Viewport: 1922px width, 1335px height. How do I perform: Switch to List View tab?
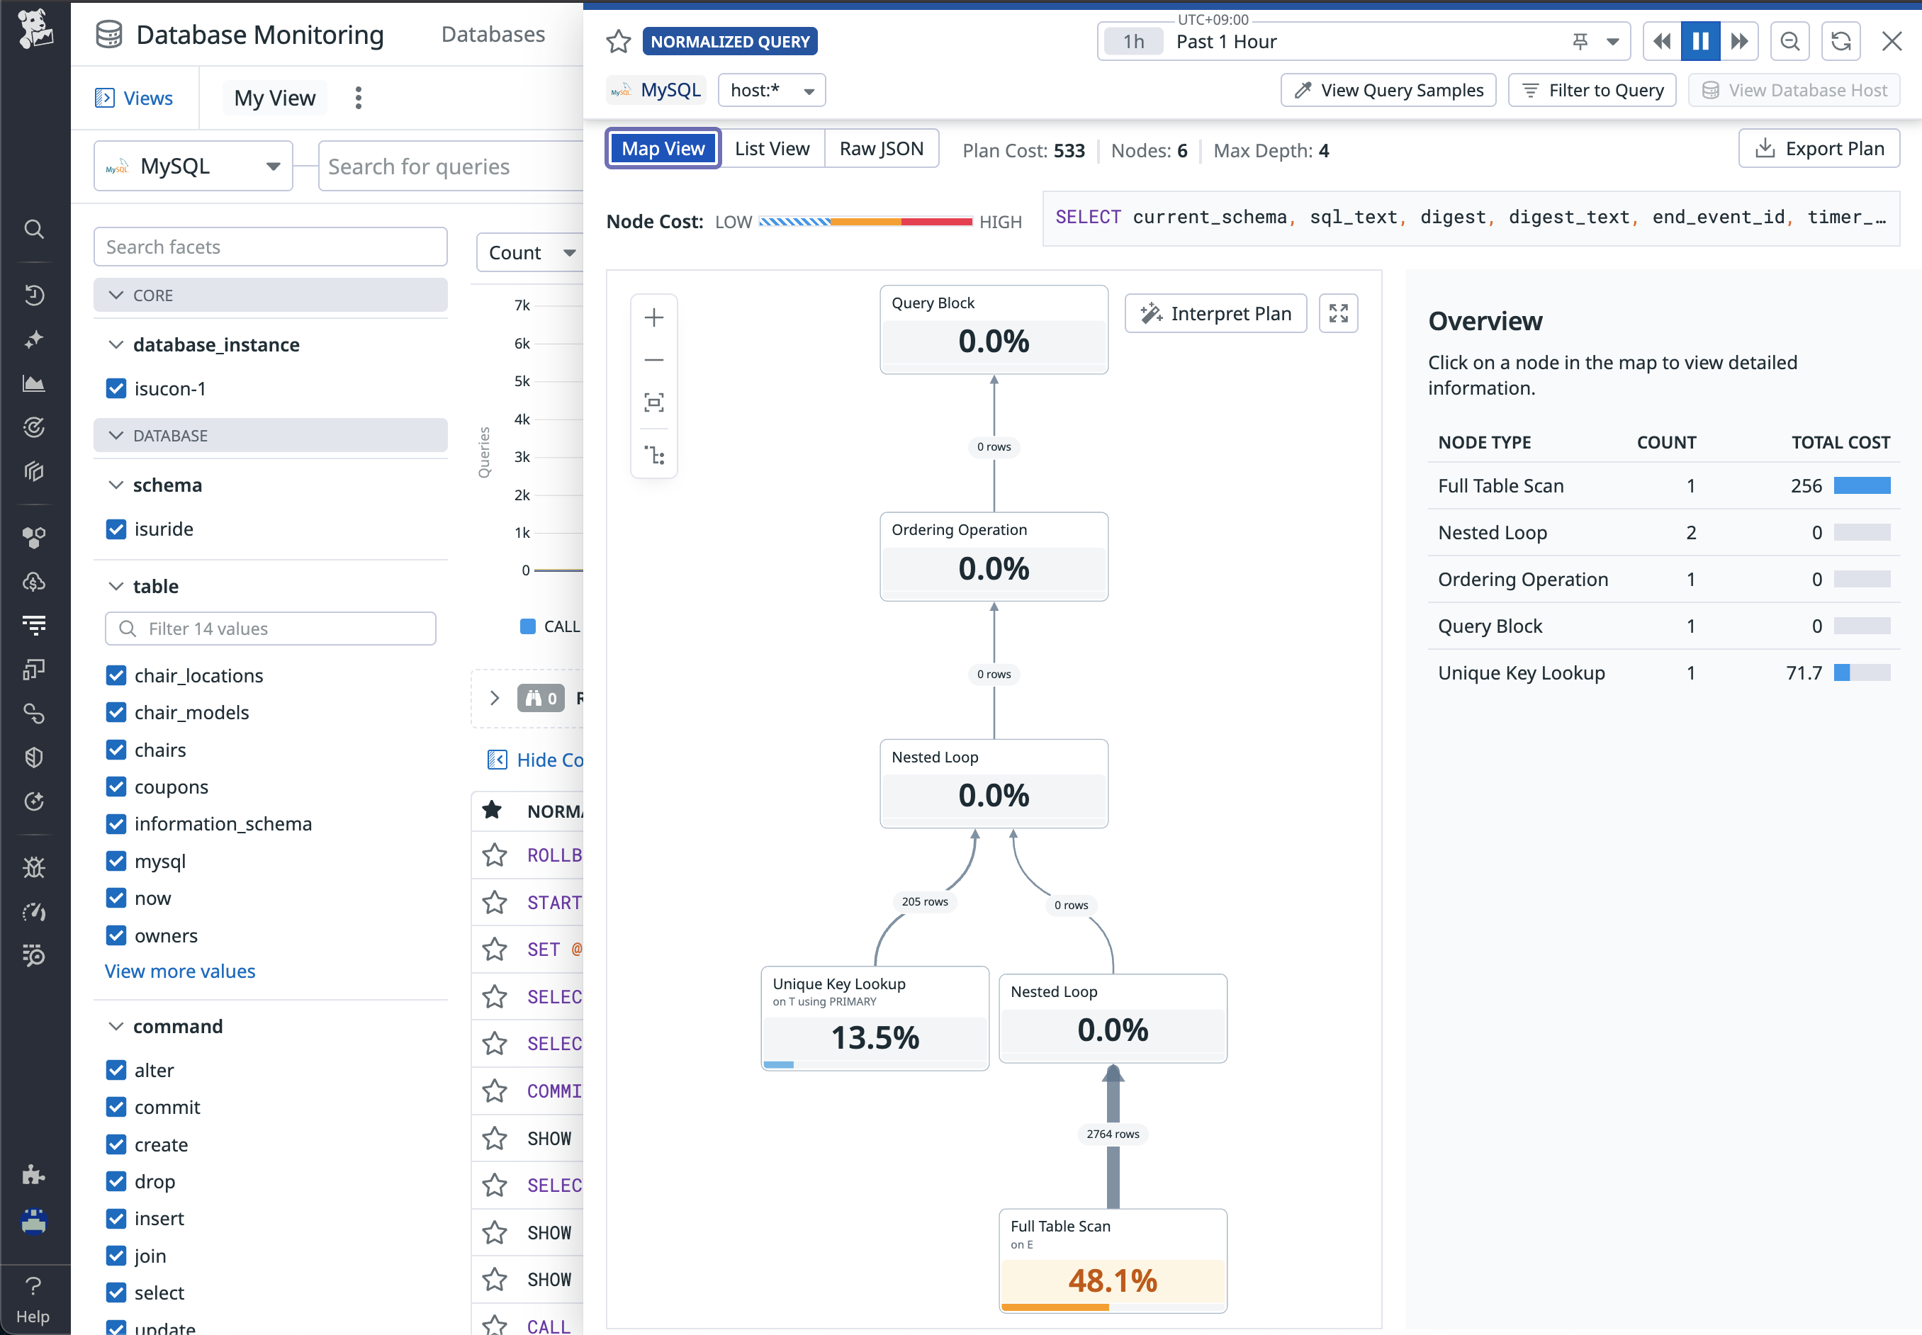(x=772, y=149)
